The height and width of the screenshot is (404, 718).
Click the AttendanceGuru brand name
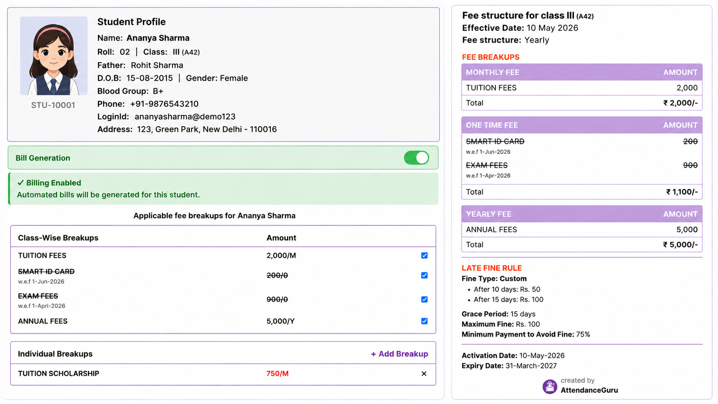click(x=589, y=390)
